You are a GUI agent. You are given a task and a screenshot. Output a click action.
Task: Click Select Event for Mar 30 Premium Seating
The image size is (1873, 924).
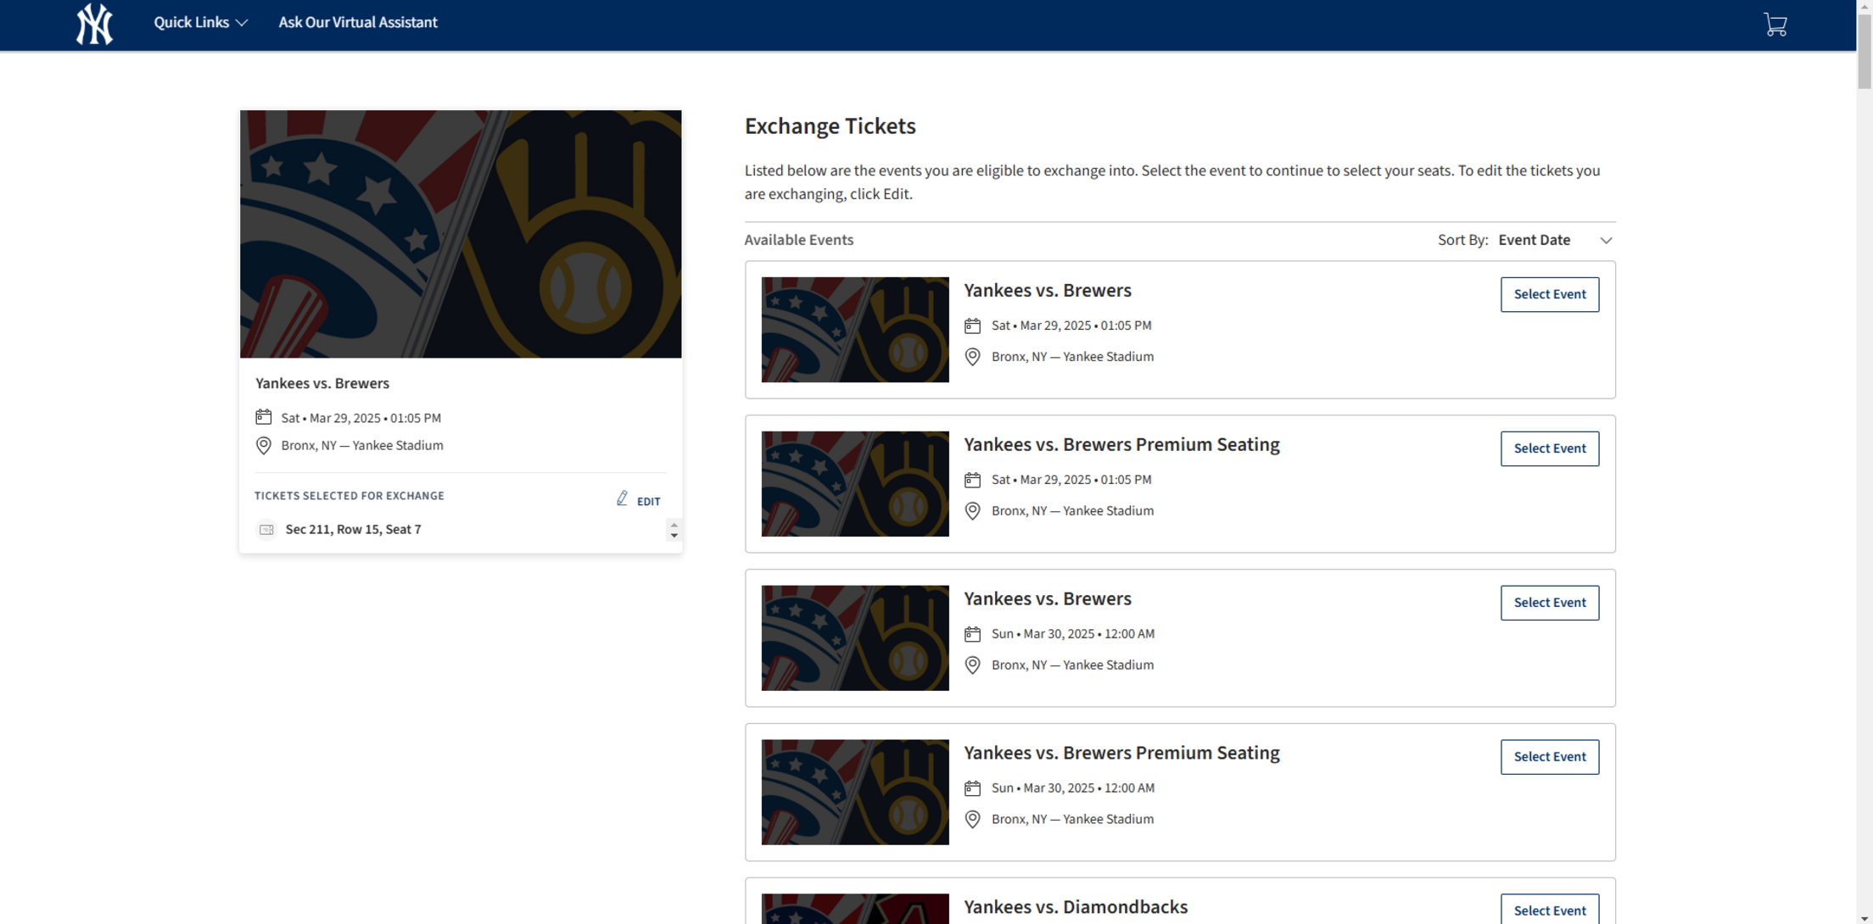[1549, 756]
